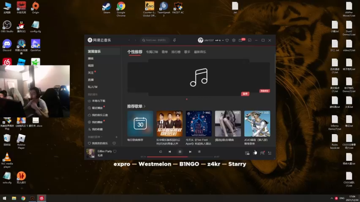This screenshot has height=202, width=360.
Task: Select Discord desktop icon
Action: [7, 45]
